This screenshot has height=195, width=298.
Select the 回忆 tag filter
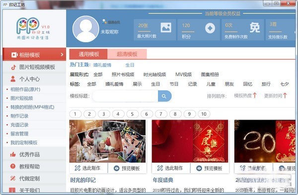pos(248,84)
